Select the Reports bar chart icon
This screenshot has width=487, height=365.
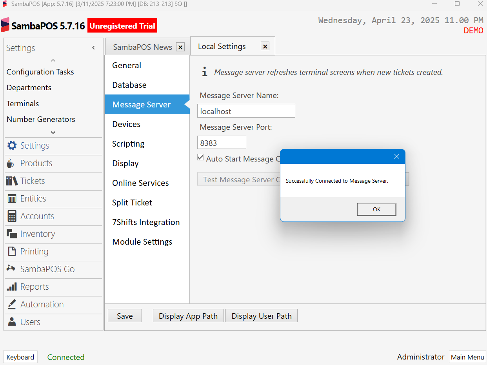(12, 287)
